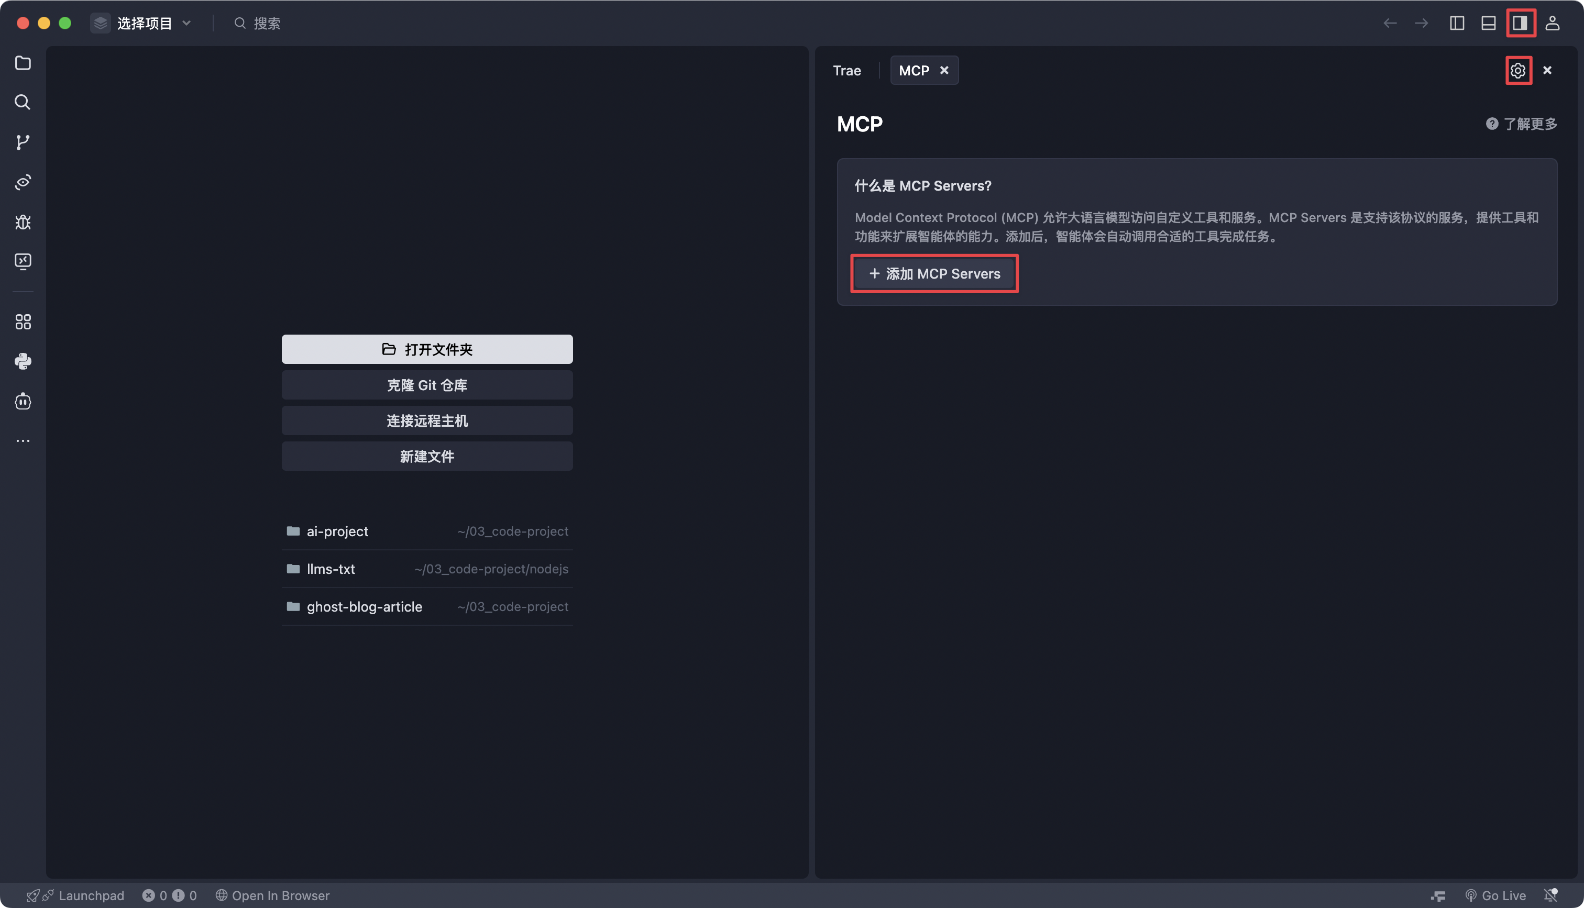
Task: Open the Remote Explorer icon
Action: (23, 261)
